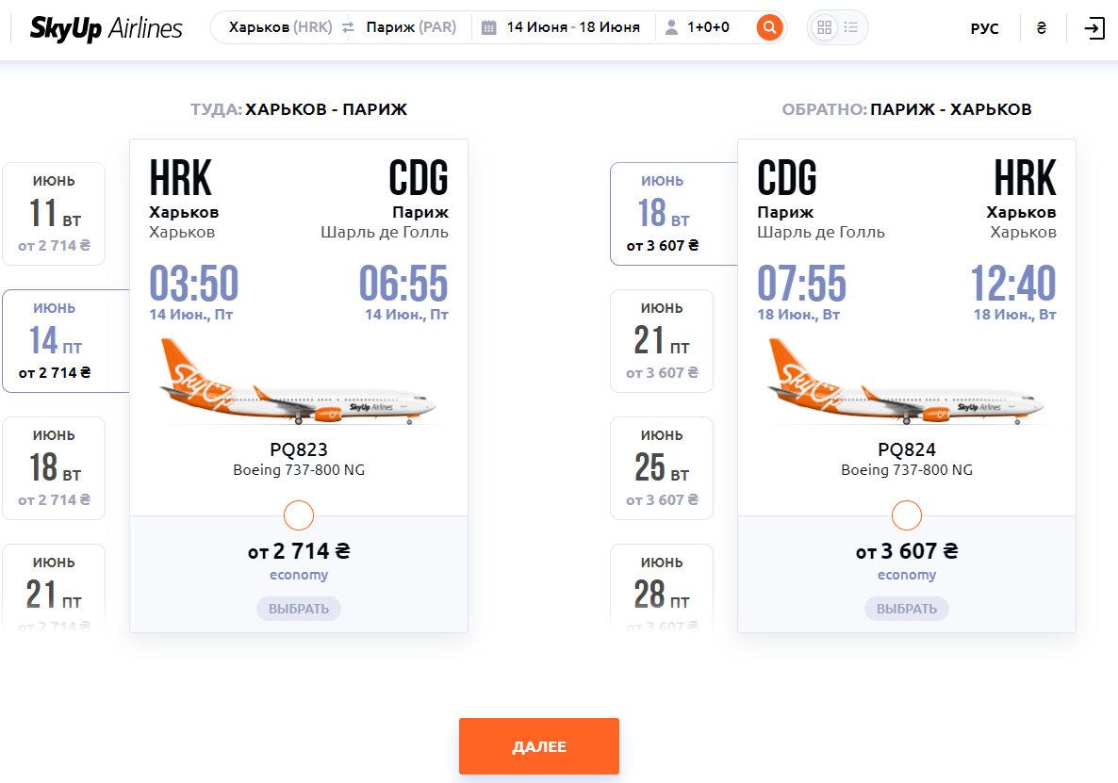
Task: Click ВЫБРАТЬ under the Kharkiv-Paris flight
Action: point(299,609)
